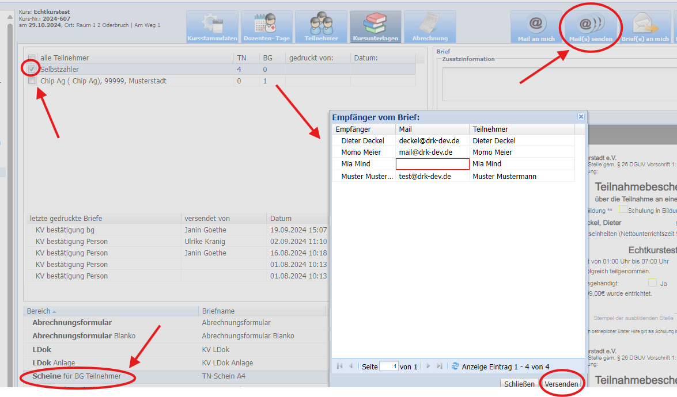Click the Schließen button
677x397 pixels.
coord(519,384)
